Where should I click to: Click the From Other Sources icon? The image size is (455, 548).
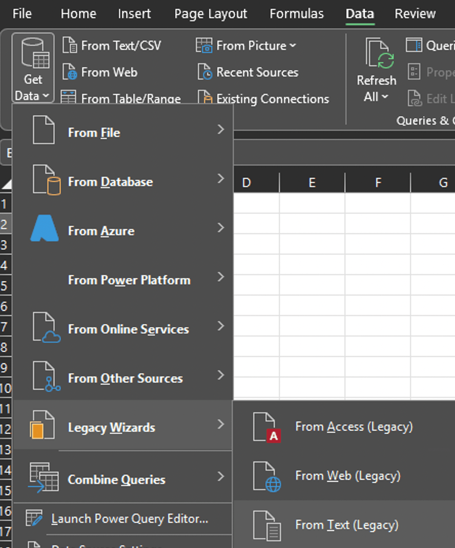[x=47, y=376]
